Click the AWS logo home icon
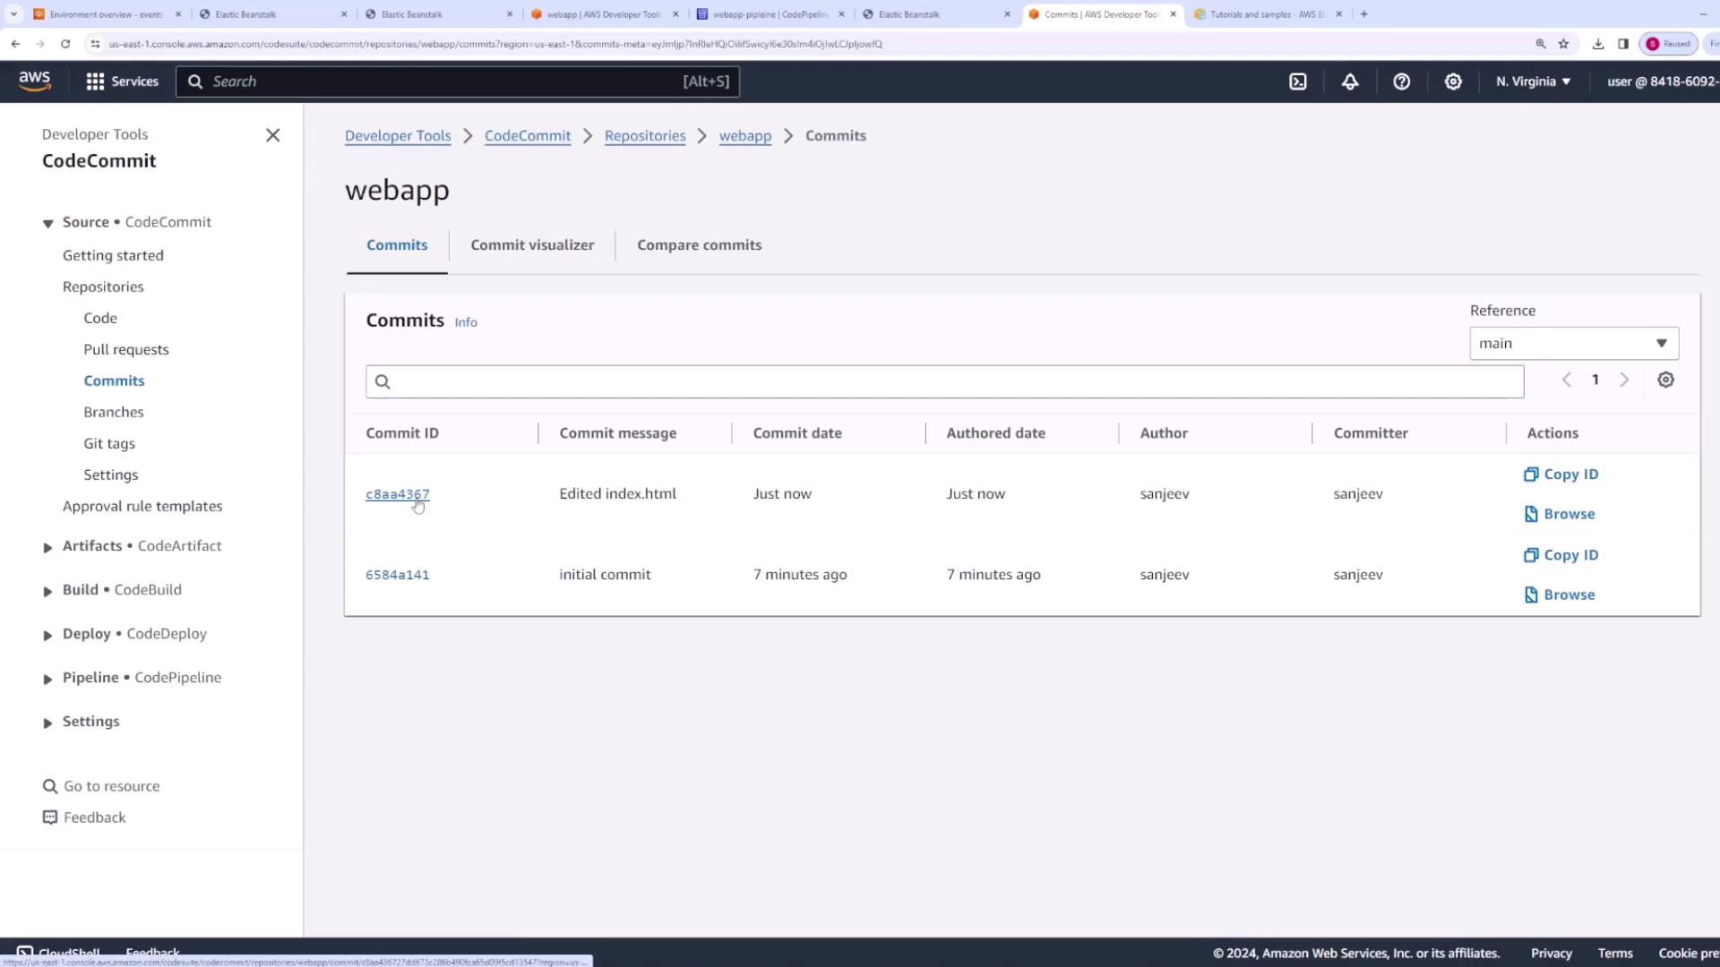Screen dimensions: 1720x967 tap(35, 81)
